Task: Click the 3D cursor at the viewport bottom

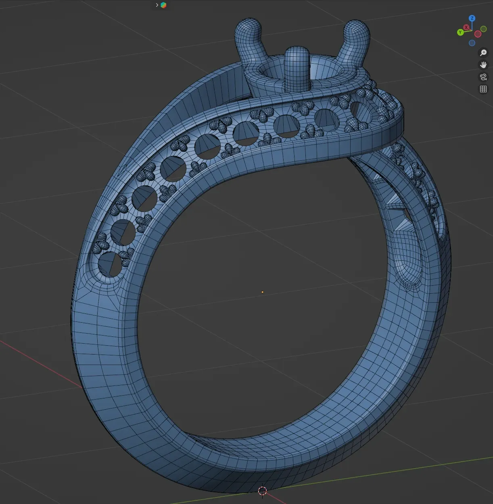Action: coord(263,491)
